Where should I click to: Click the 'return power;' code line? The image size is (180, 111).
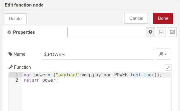(41, 80)
